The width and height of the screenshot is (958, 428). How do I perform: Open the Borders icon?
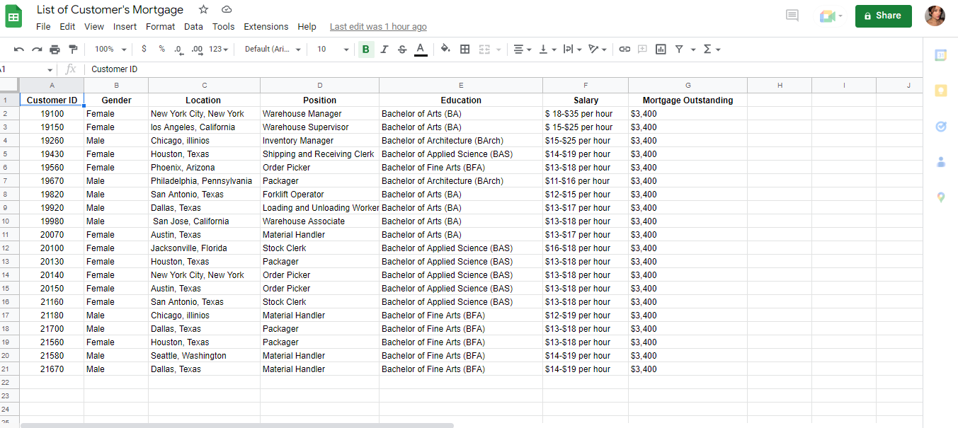click(x=464, y=49)
